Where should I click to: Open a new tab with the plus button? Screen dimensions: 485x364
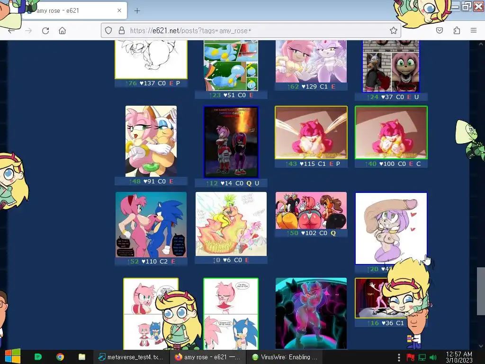[x=137, y=11]
